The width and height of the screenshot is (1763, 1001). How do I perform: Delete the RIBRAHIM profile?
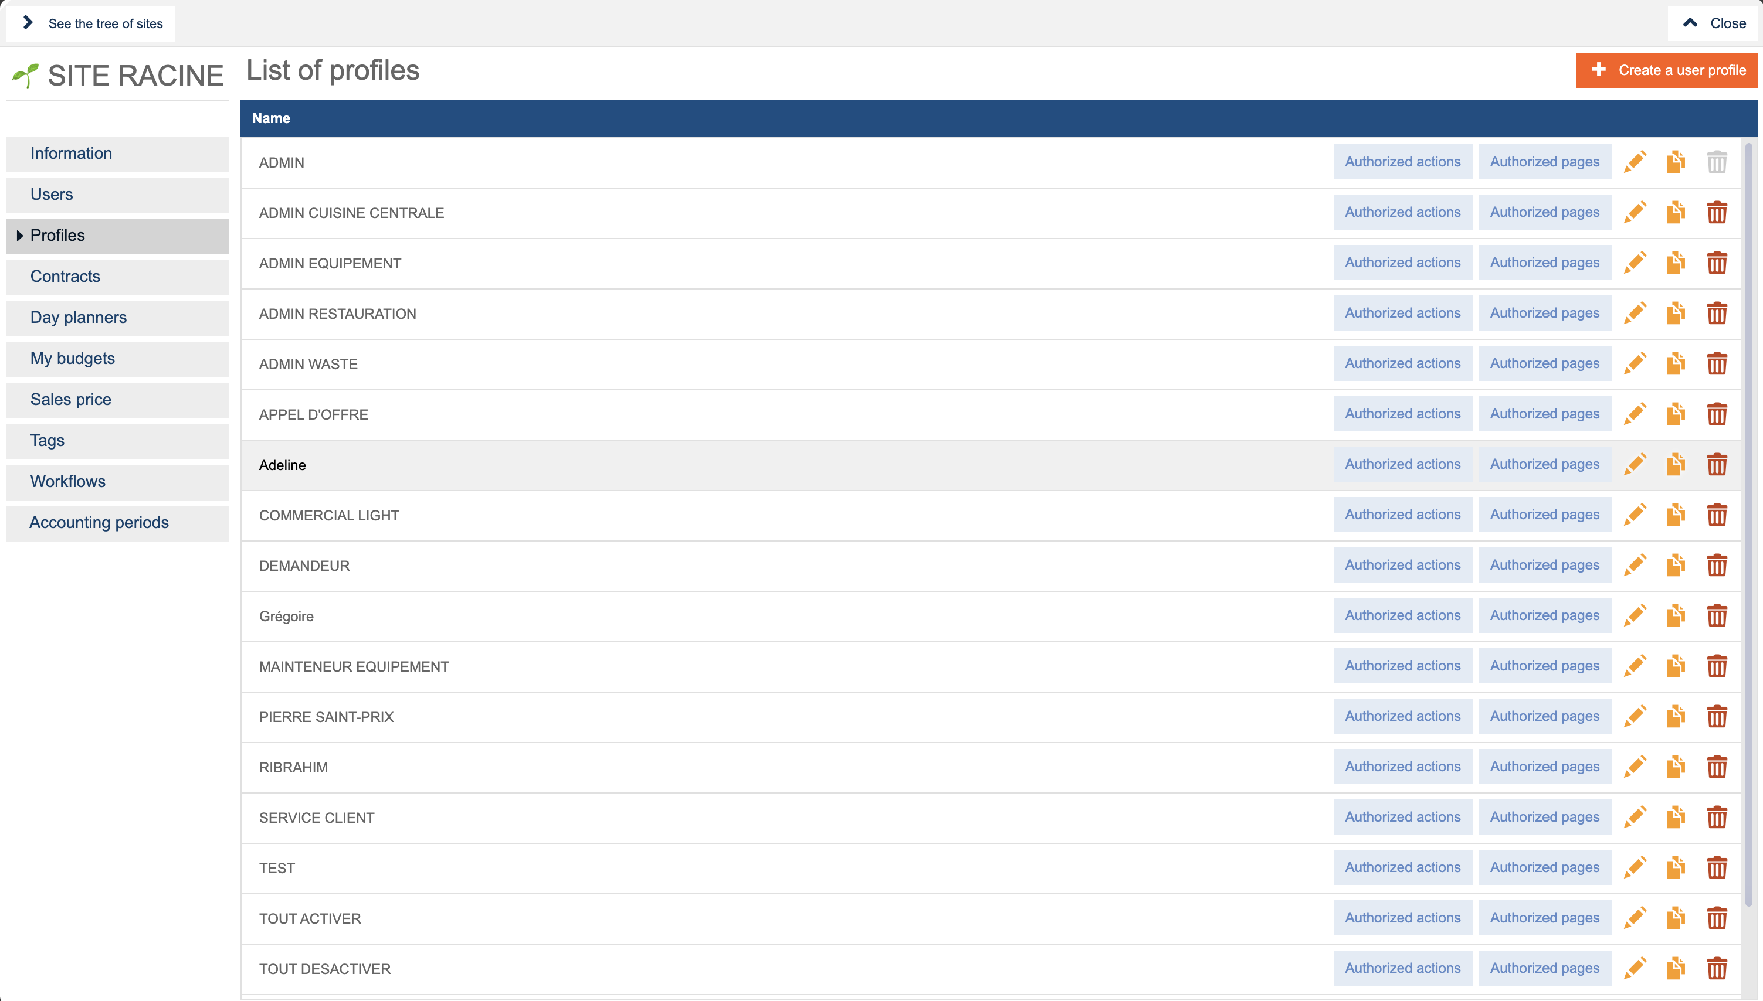1717,767
